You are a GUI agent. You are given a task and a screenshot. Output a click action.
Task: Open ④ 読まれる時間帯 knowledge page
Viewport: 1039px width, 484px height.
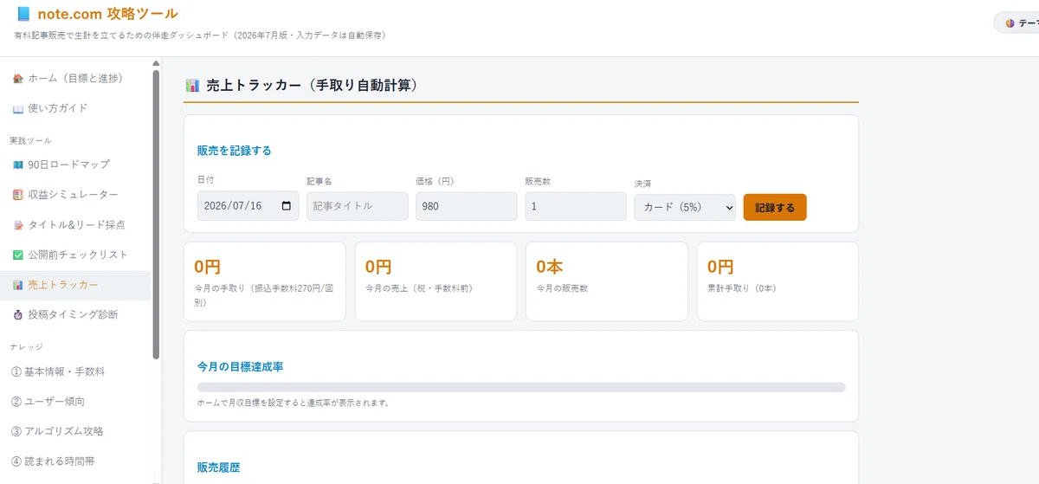pos(74,461)
